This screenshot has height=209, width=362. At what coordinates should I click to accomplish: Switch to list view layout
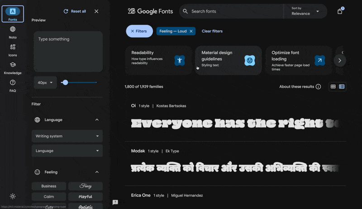click(342, 87)
